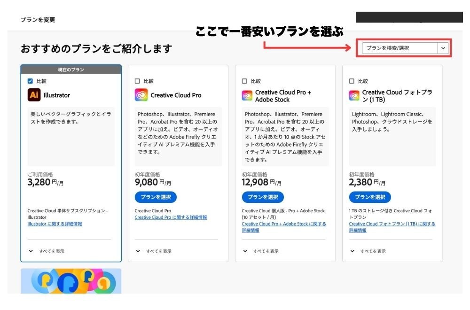This screenshot has height=310, width=470.
Task: Click the 2,380 円/月 price text
Action: pyautogui.click(x=367, y=182)
